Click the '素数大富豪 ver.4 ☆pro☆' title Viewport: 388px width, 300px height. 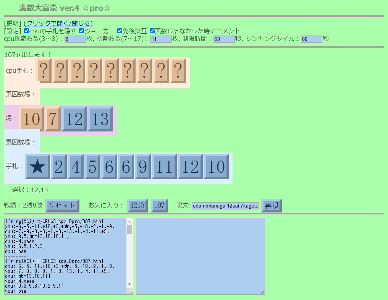coord(65,8)
